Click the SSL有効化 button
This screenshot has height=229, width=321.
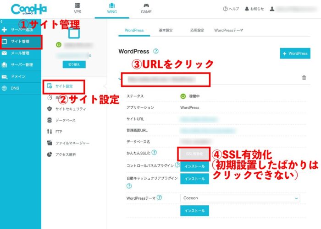(x=194, y=154)
